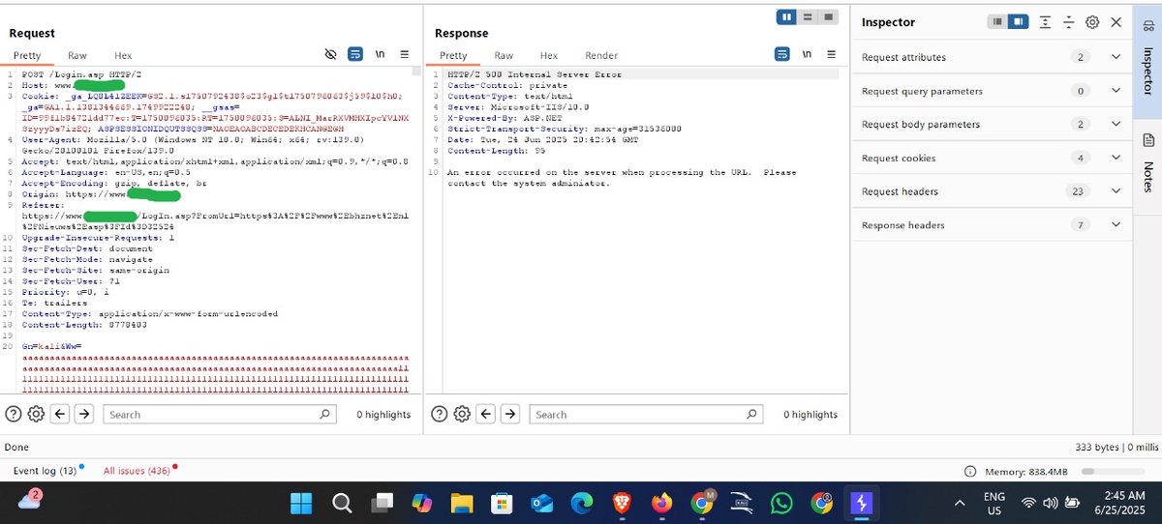Toggle word wrap icon in Response panel
This screenshot has width=1162, height=524.
781,55
